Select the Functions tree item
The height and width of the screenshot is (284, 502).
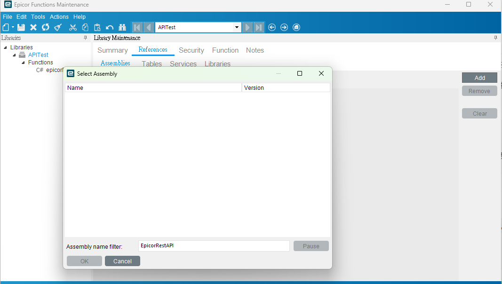tap(40, 63)
